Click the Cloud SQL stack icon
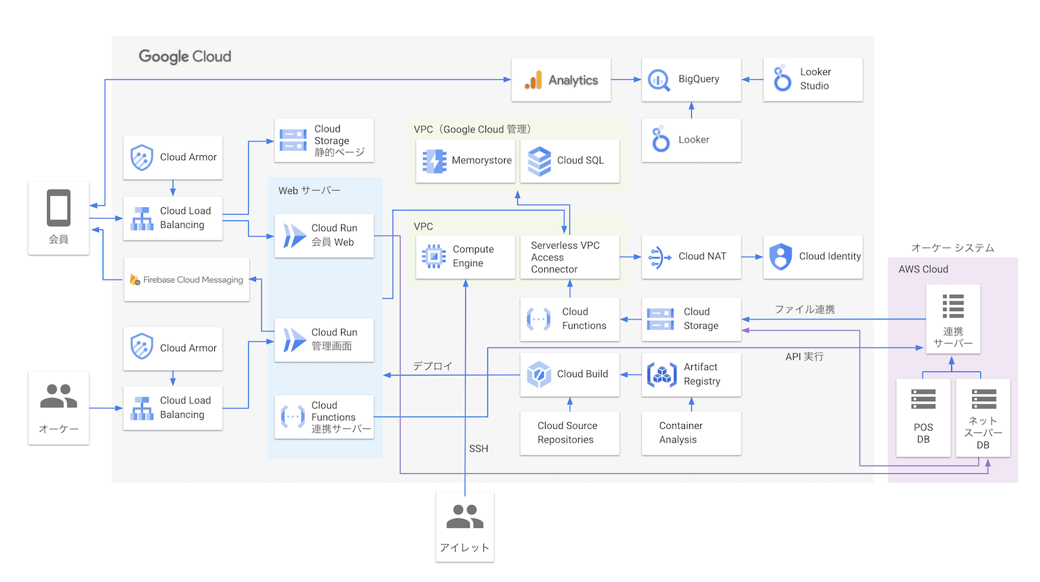This screenshot has height=582, width=1040. point(539,161)
